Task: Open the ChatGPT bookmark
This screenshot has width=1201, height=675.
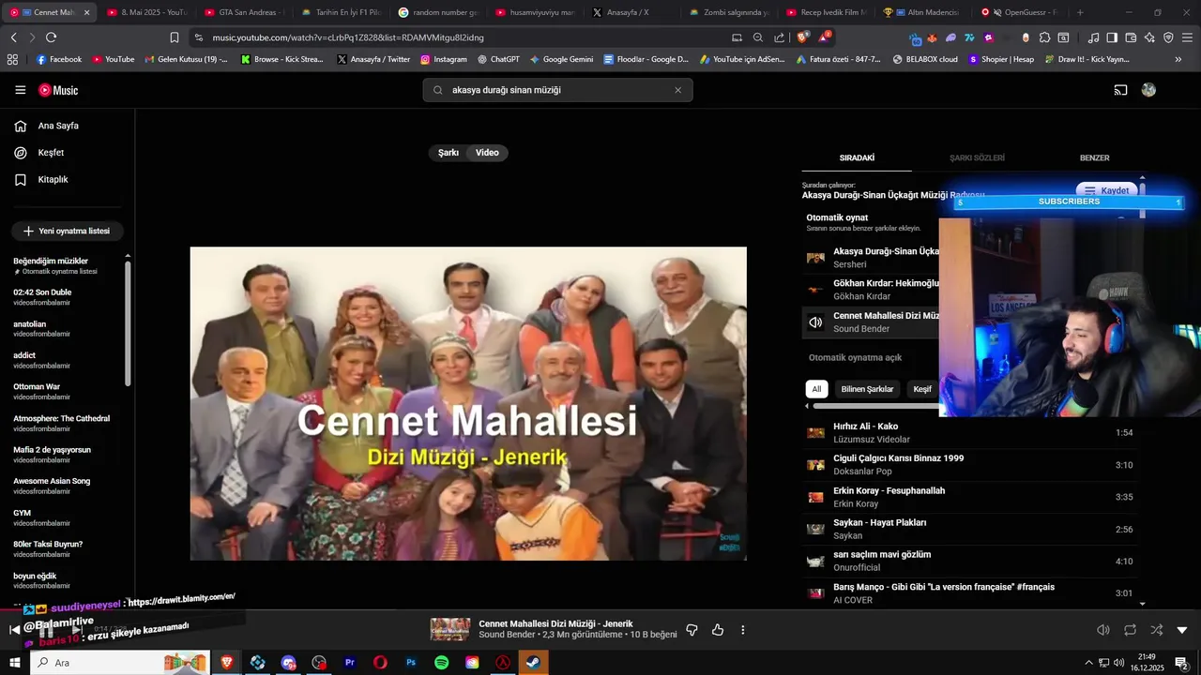Action: (x=498, y=59)
